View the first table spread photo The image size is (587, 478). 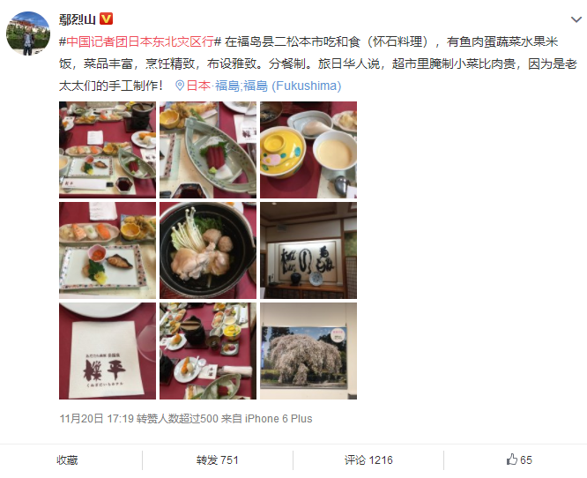[x=108, y=150]
